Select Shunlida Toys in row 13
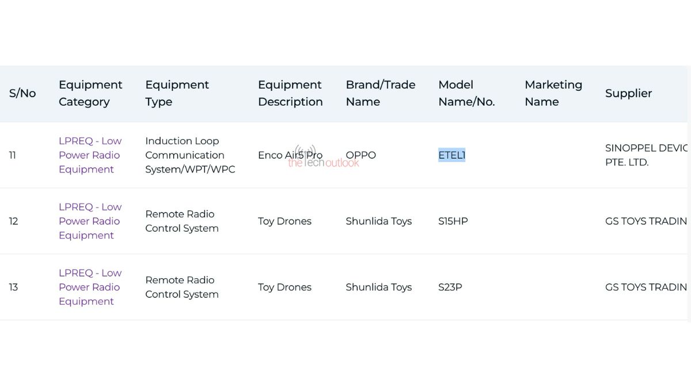The image size is (691, 388). point(378,287)
